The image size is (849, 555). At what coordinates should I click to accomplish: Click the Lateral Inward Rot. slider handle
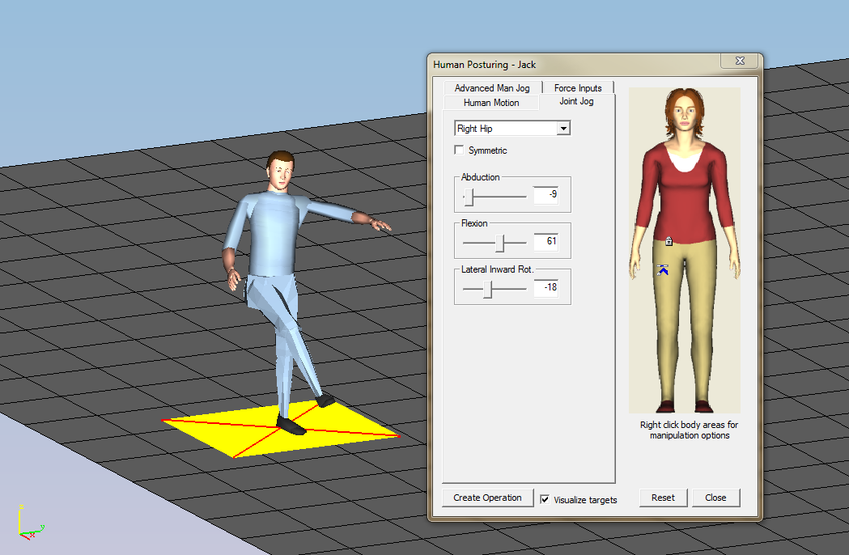click(488, 289)
